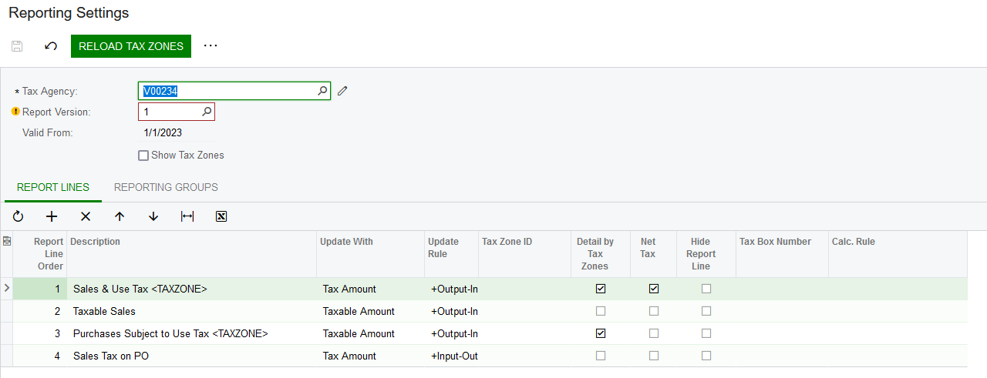Click the Calc. Rule column header

[x=898, y=254]
